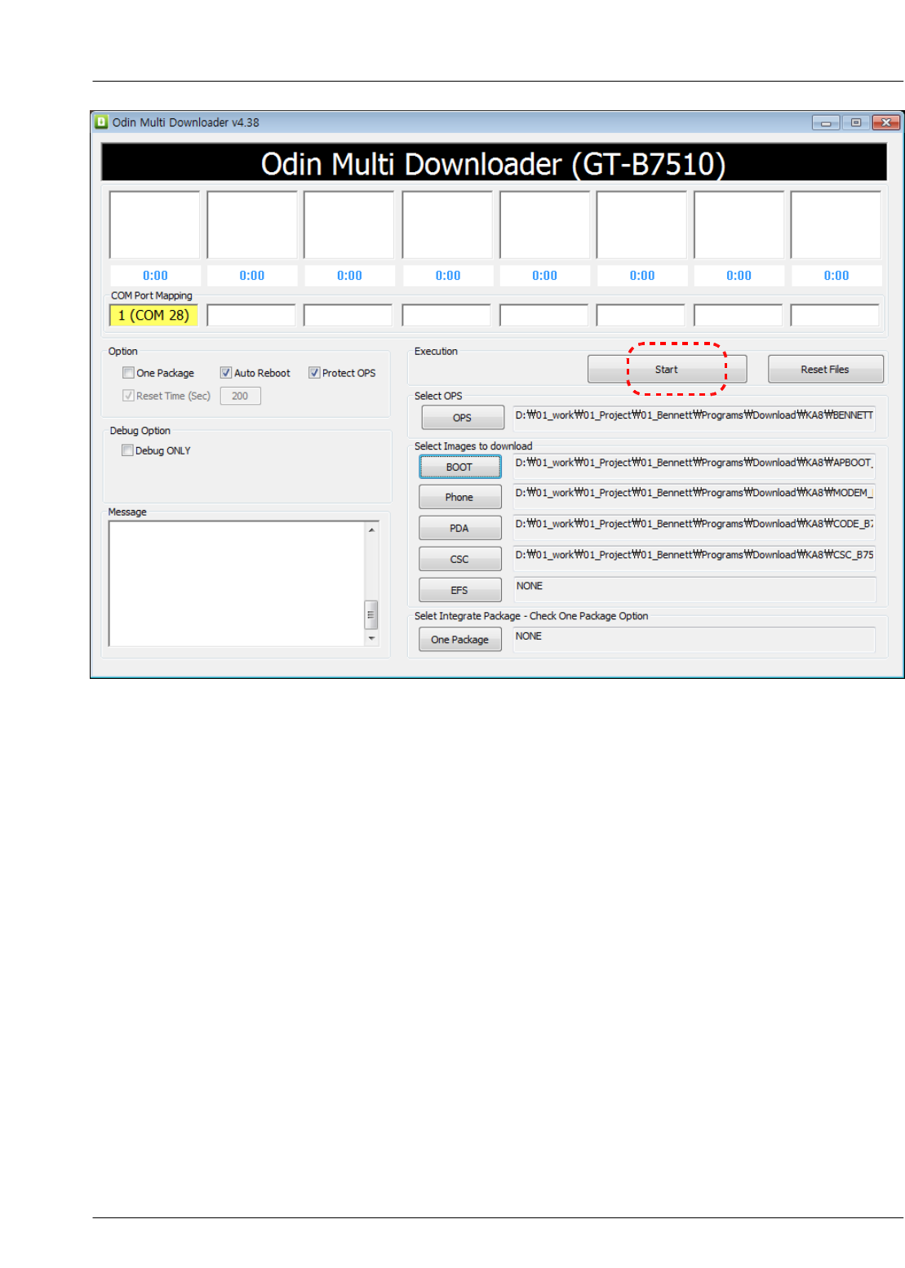
Task: Toggle the Protect OPS checkbox
Action: point(314,373)
